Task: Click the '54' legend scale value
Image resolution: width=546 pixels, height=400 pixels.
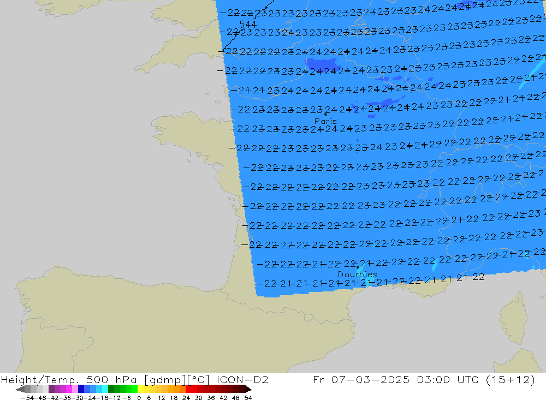Action: pyautogui.click(x=248, y=398)
